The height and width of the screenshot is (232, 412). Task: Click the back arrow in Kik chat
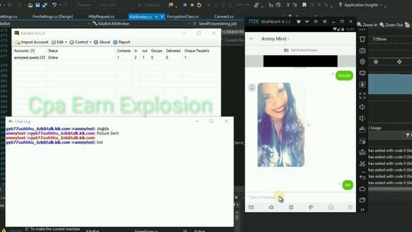tap(252, 39)
